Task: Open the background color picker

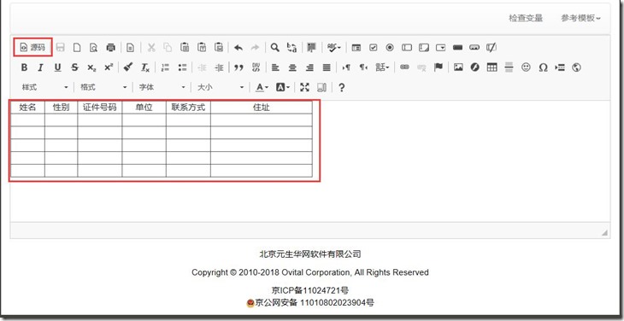Action: tap(283, 87)
